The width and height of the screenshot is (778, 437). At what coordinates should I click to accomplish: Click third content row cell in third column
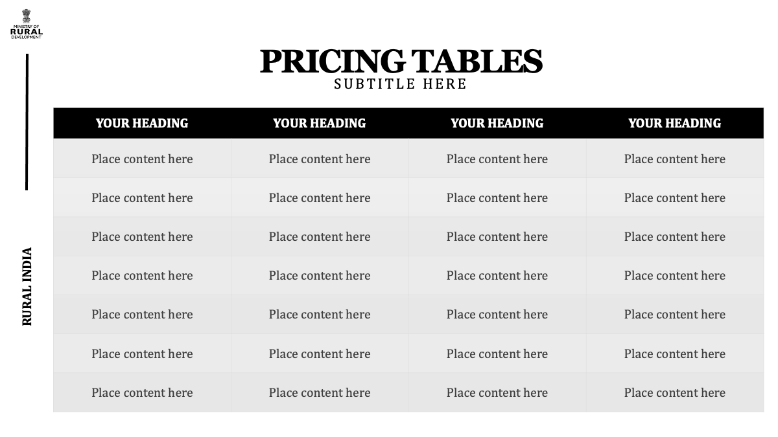click(x=497, y=236)
